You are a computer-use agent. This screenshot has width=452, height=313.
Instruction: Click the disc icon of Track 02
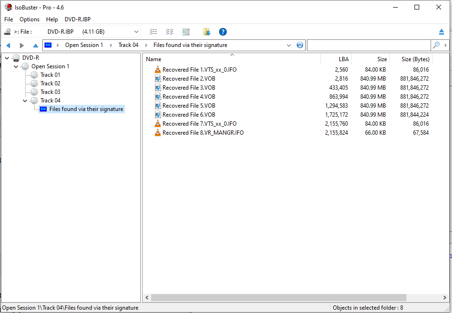coord(34,83)
